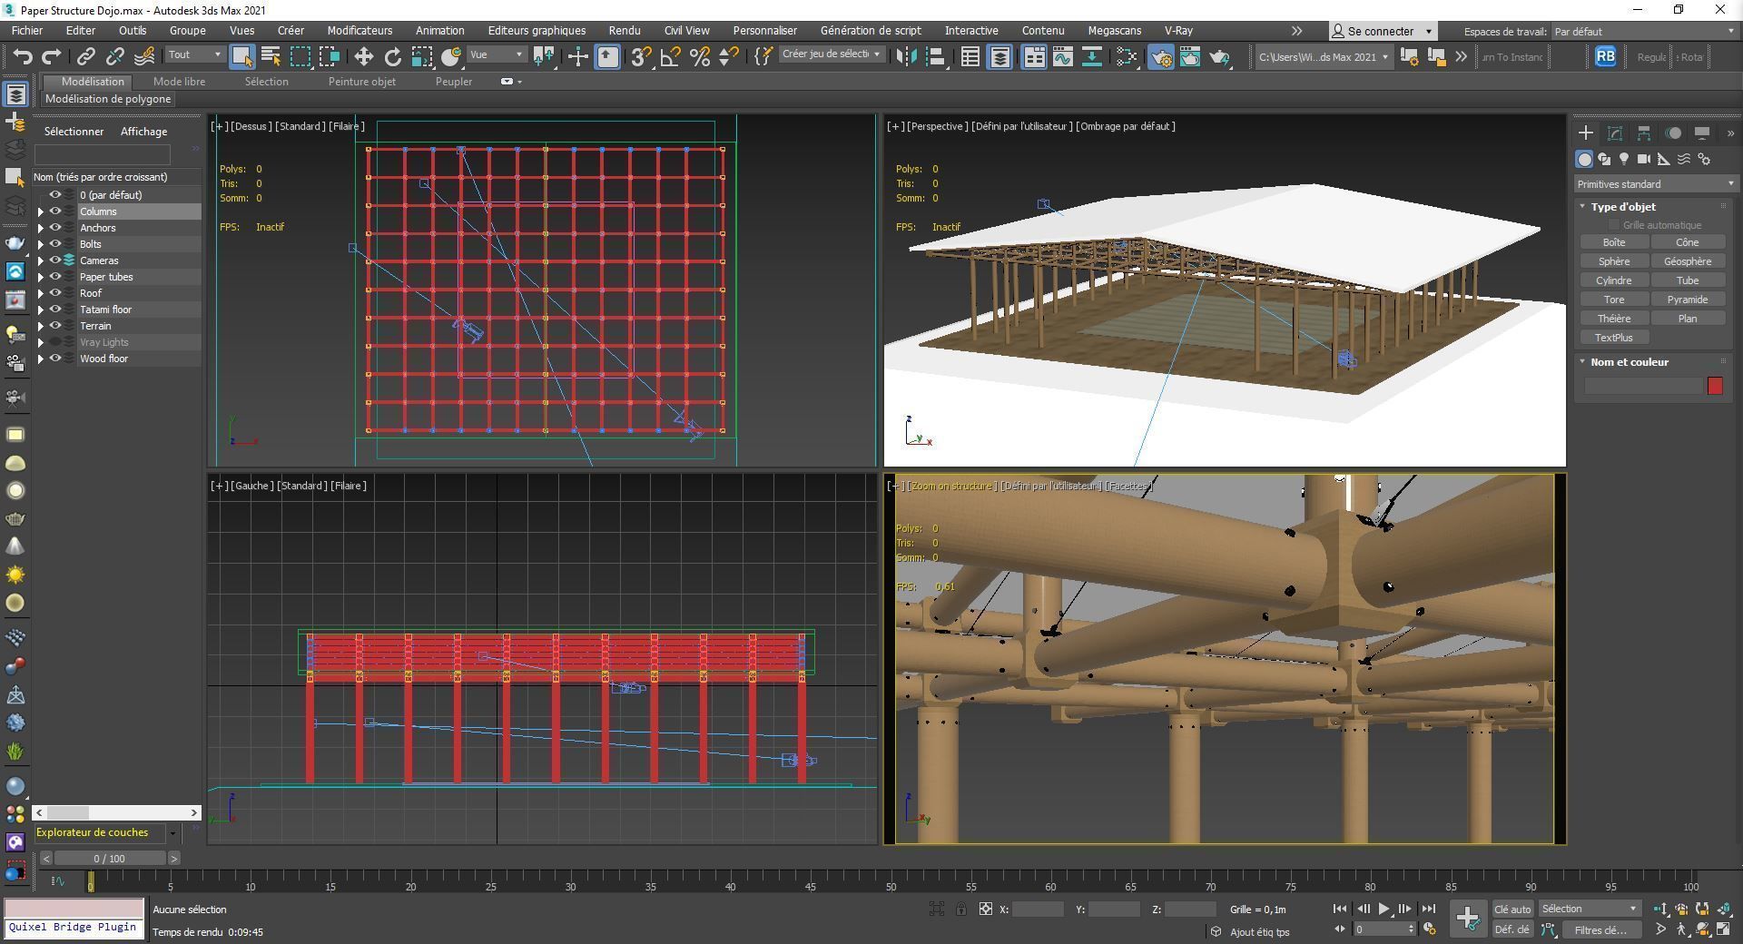Collapse the Type d'objet rollout
The height and width of the screenshot is (944, 1743).
[x=1623, y=206]
